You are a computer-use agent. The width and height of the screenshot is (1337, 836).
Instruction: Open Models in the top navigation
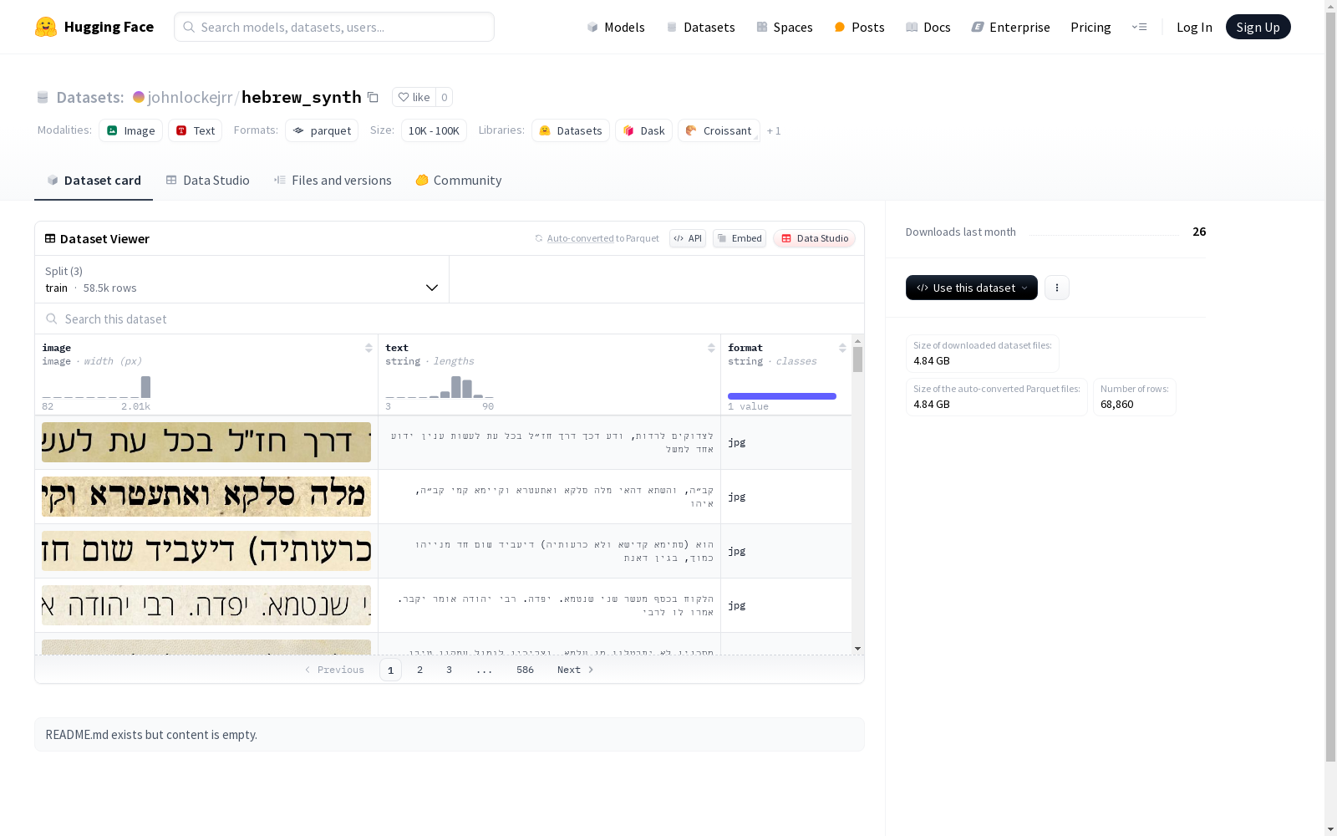pos(616,27)
